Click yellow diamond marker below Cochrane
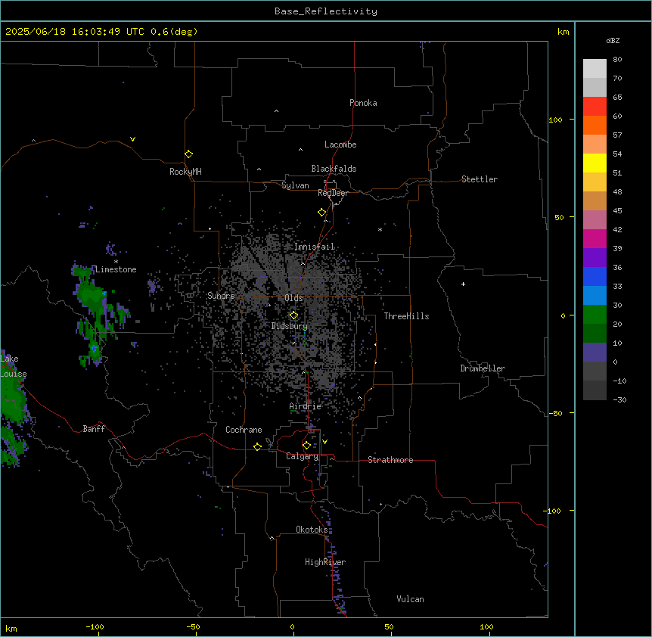Viewport: 652px width, 637px height. (x=257, y=446)
